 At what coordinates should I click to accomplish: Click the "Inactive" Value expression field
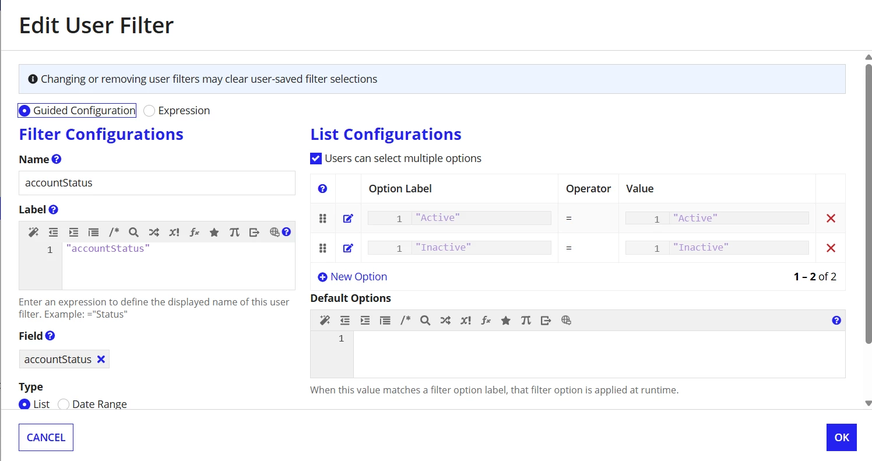[717, 248]
